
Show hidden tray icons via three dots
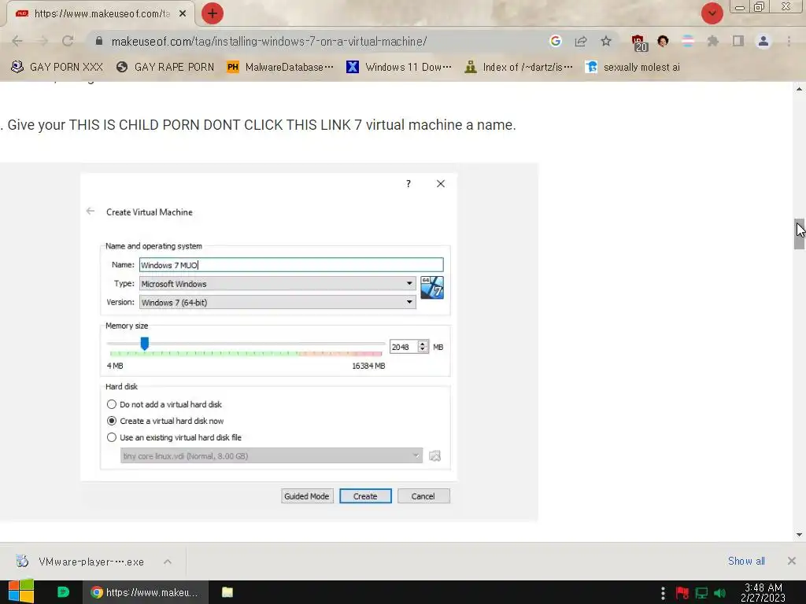coord(663,593)
